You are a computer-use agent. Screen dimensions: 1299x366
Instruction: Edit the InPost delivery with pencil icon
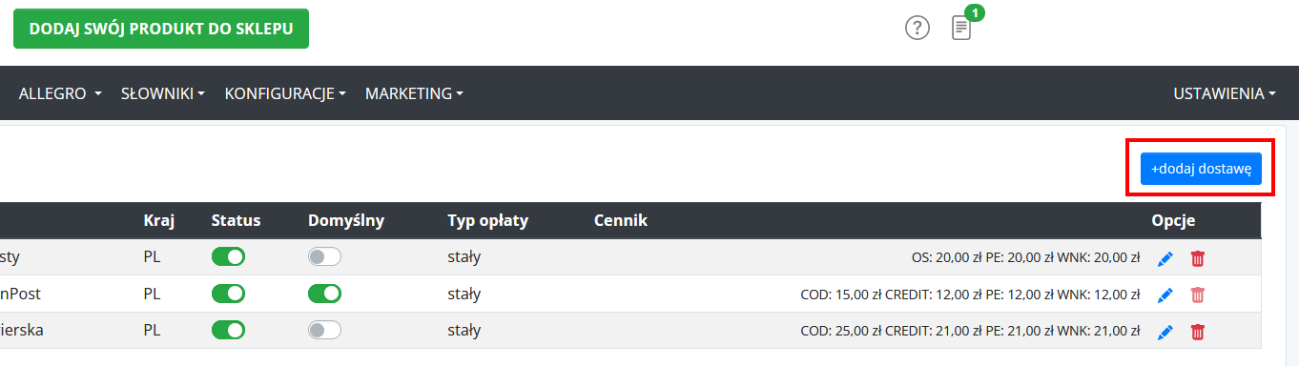tap(1165, 295)
